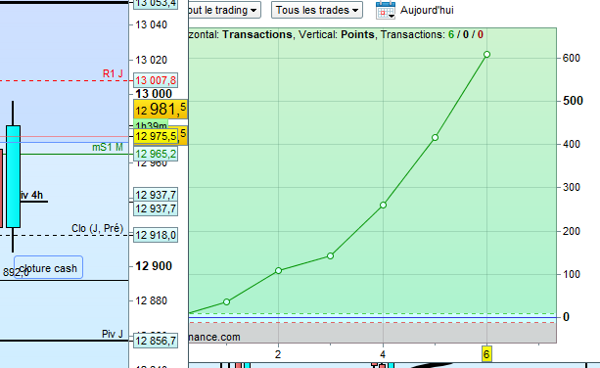
Task: Select the highlighted transaction 6 marker
Action: pos(485,354)
